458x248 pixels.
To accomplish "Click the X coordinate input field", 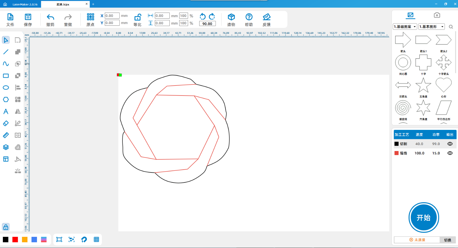I will (x=112, y=16).
